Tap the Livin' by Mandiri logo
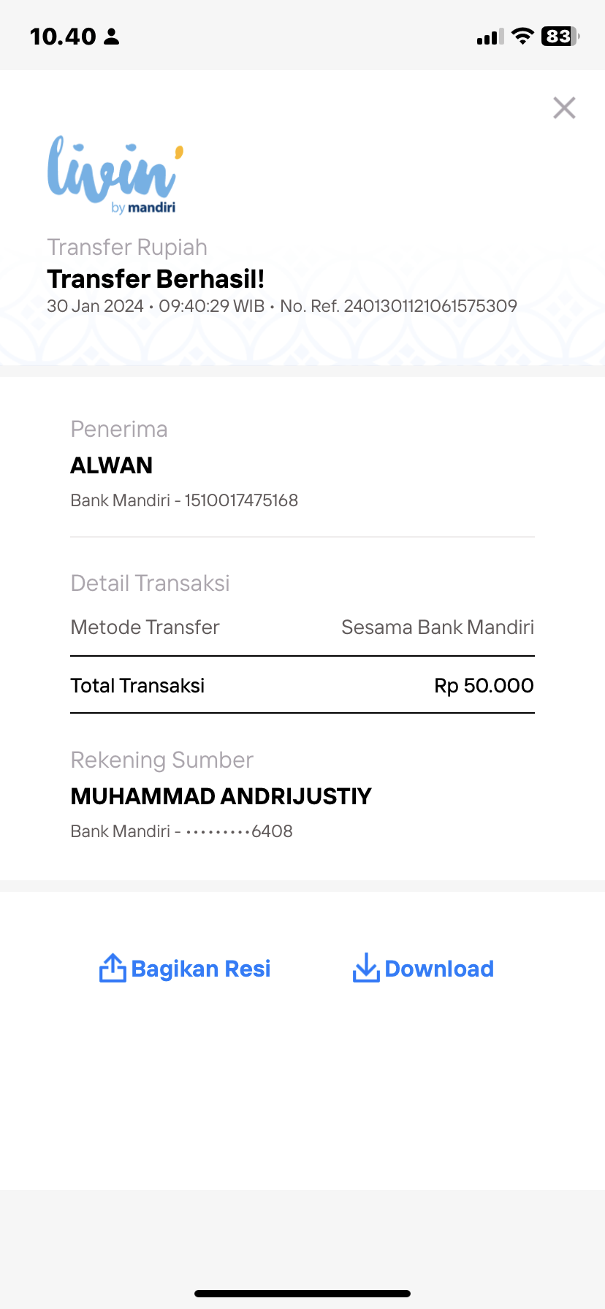Viewport: 605px width, 1309px height. pyautogui.click(x=115, y=174)
